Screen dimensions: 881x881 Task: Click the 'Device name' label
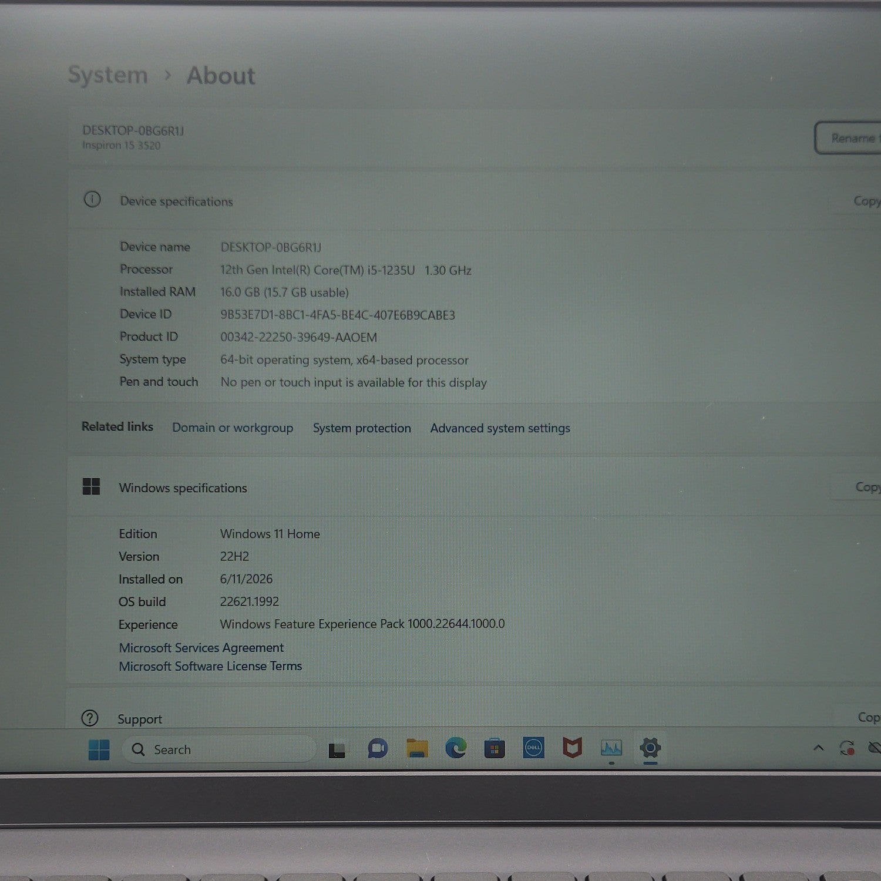[x=155, y=247]
